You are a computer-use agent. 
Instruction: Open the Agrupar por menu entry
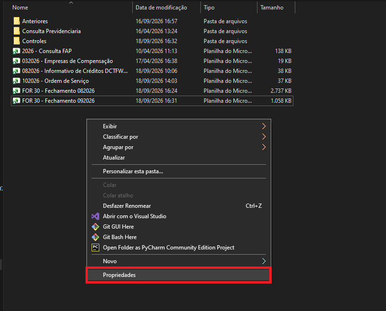(179, 147)
